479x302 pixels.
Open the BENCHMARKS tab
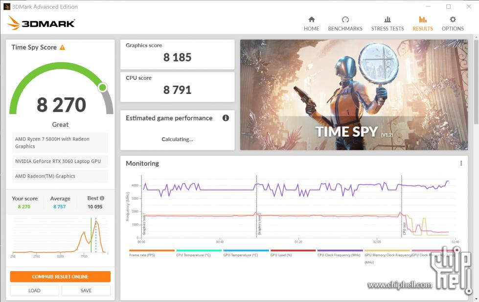click(345, 24)
